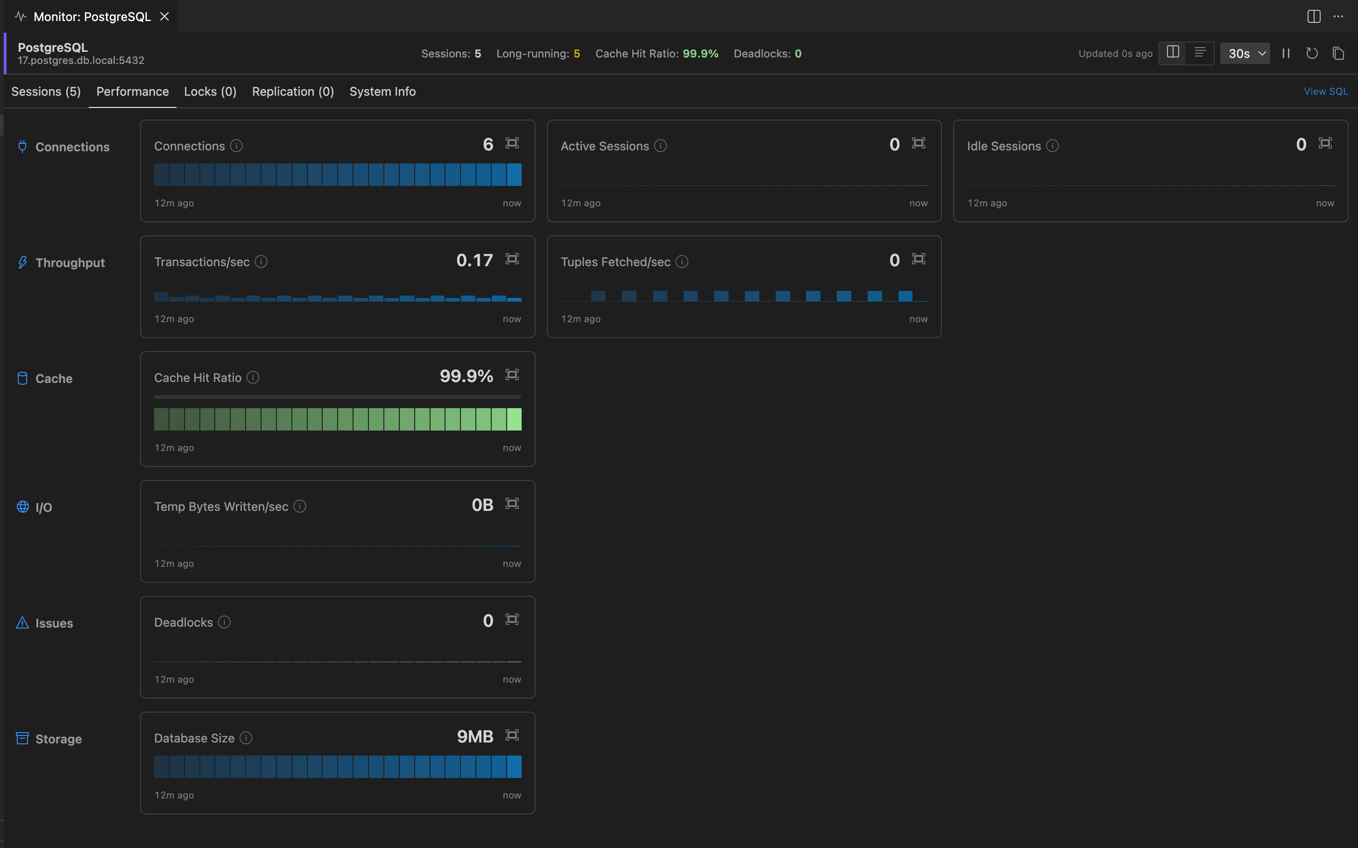Click the latest bar in Connections chart
The image size is (1358, 848).
coord(514,175)
